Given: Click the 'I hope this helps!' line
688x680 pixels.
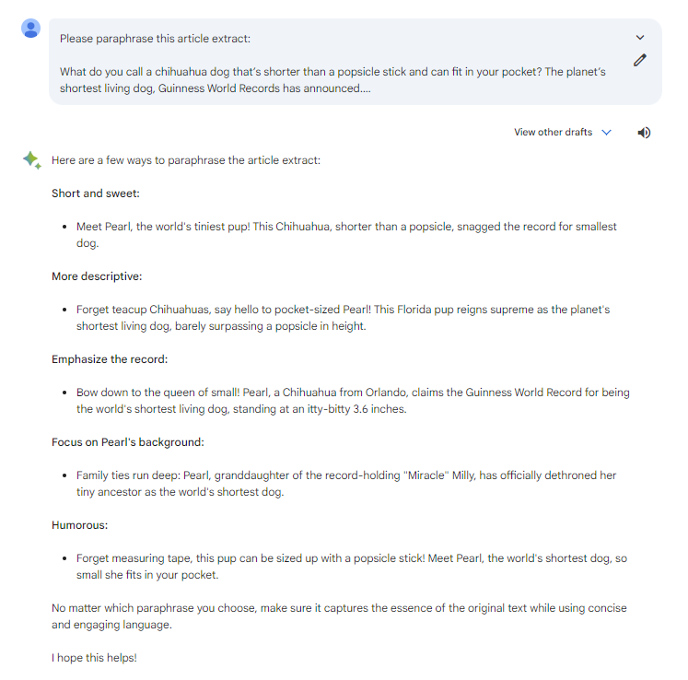Looking at the screenshot, I should [x=94, y=658].
